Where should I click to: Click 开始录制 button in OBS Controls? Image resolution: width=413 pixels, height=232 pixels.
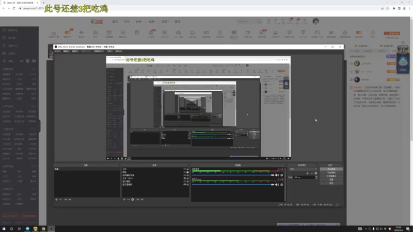(331, 173)
